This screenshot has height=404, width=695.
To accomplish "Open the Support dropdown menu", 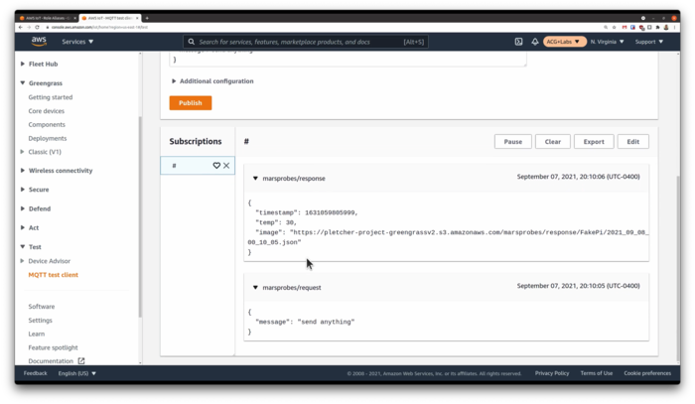I will click(649, 42).
